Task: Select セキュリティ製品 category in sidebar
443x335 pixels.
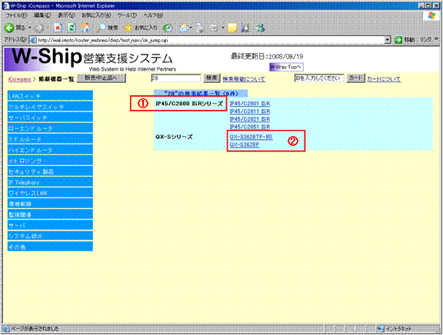Action: [50, 171]
